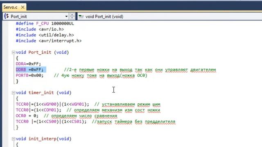Click the TCCR0 line with CS00 and CS01
The height and width of the screenshot is (147, 262).
pyautogui.click(x=51, y=122)
